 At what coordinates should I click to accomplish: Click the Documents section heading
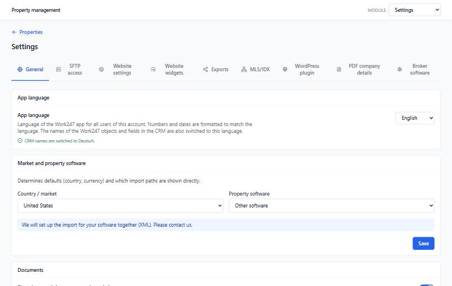click(x=31, y=270)
